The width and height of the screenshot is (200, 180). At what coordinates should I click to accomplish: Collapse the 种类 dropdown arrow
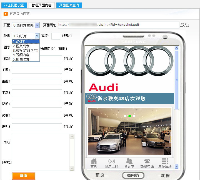tap(37, 36)
